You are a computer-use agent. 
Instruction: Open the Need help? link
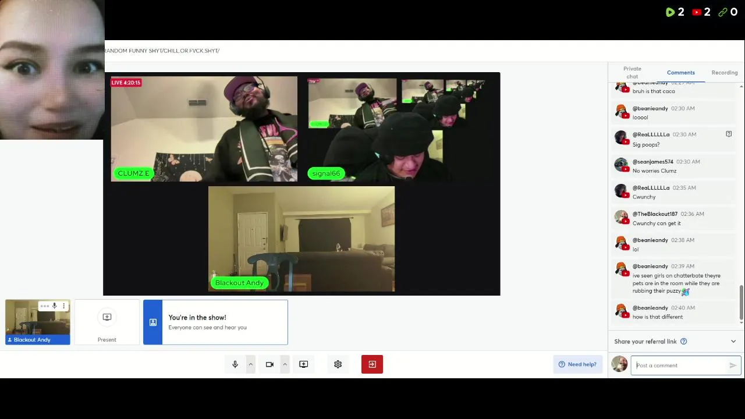[577, 364]
